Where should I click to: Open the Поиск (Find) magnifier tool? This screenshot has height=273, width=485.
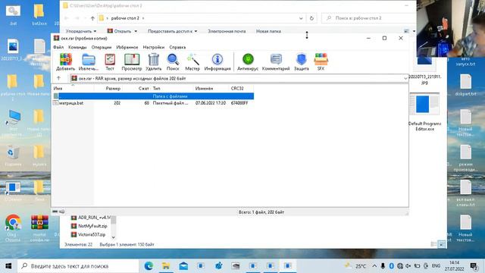[173, 61]
